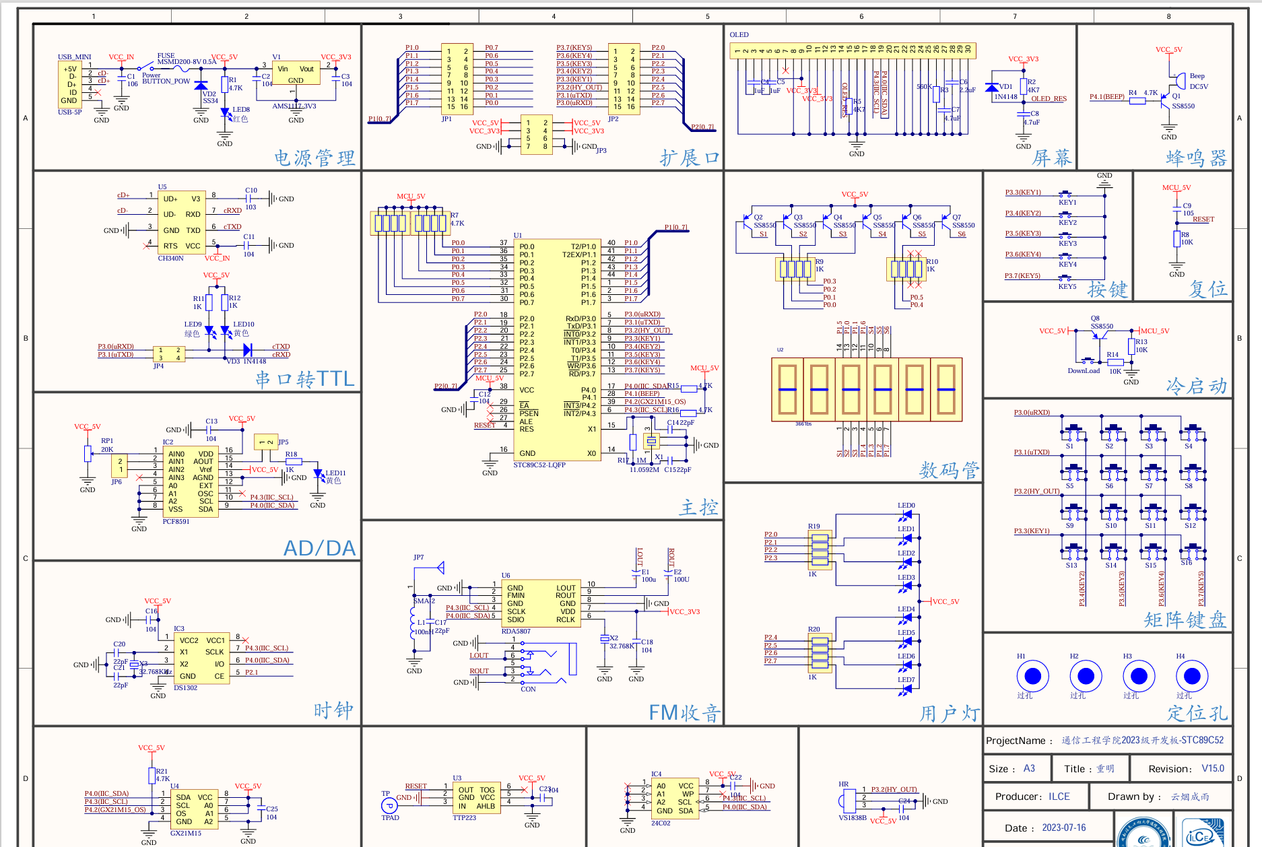Click the H1 mounting hole symbol
This screenshot has height=847, width=1262.
(x=1032, y=675)
